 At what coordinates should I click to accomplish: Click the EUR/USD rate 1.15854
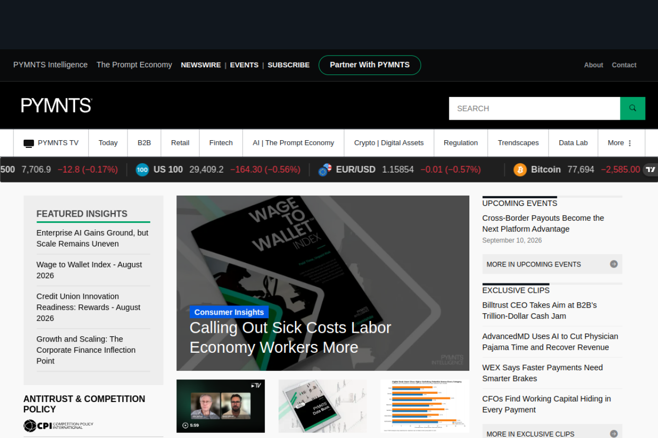coord(398,169)
